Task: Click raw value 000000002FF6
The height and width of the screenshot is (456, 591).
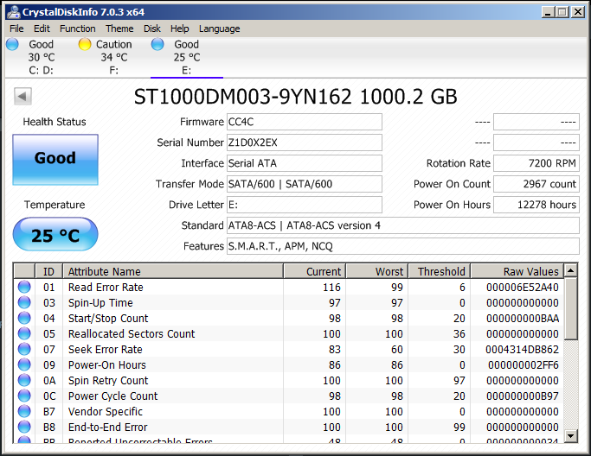Action: [524, 365]
